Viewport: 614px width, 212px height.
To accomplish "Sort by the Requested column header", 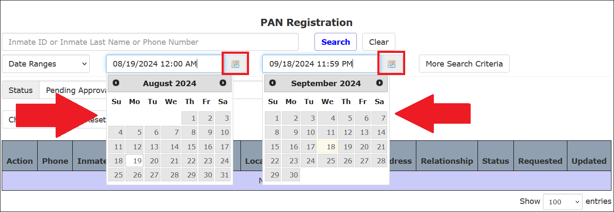I will click(x=540, y=161).
